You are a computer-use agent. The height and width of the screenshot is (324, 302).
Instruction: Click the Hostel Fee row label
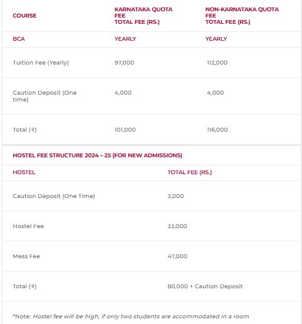pos(28,226)
